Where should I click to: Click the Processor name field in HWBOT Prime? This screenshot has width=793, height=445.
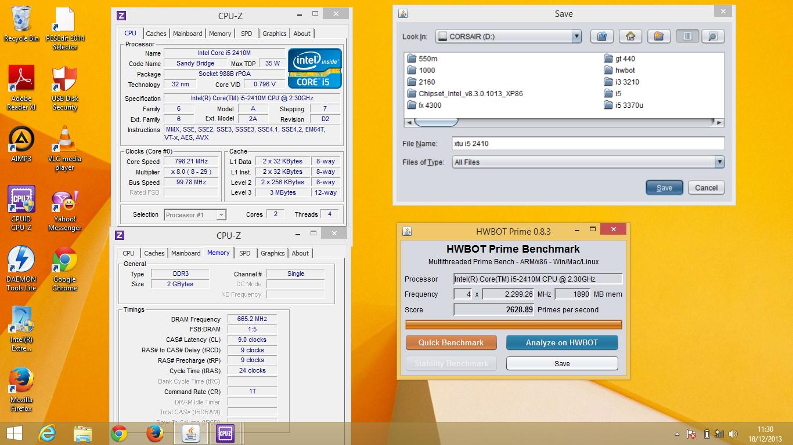coord(538,279)
